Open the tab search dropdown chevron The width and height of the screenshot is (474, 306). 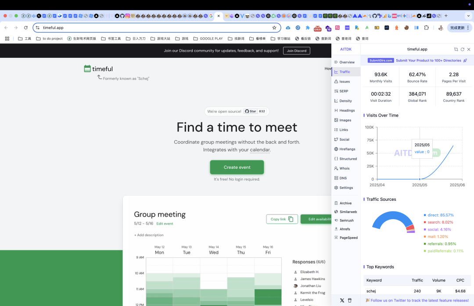(469, 16)
